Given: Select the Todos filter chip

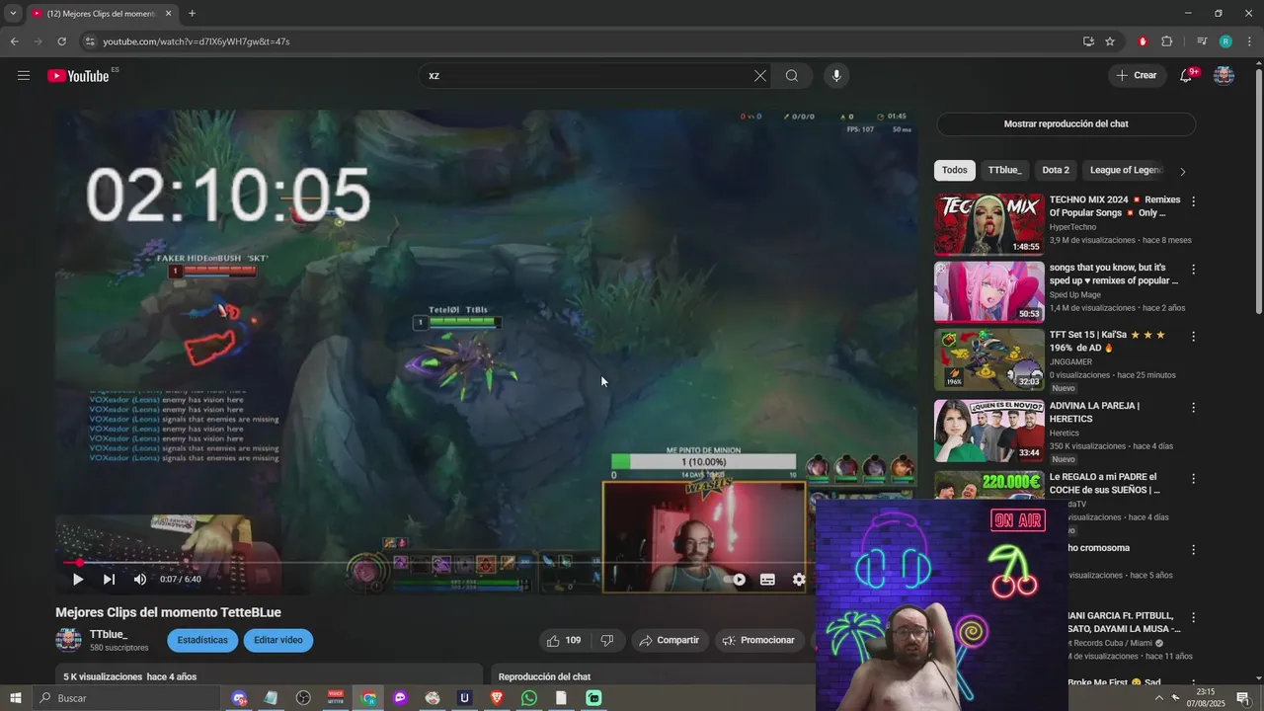Looking at the screenshot, I should (x=955, y=170).
